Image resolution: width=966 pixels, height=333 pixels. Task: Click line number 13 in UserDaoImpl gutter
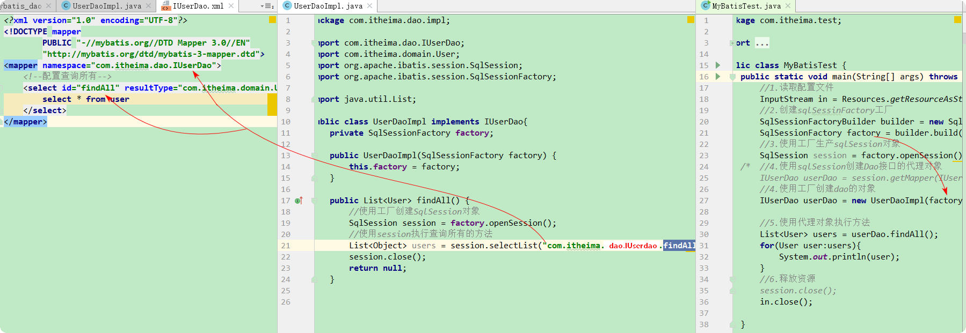coord(286,156)
